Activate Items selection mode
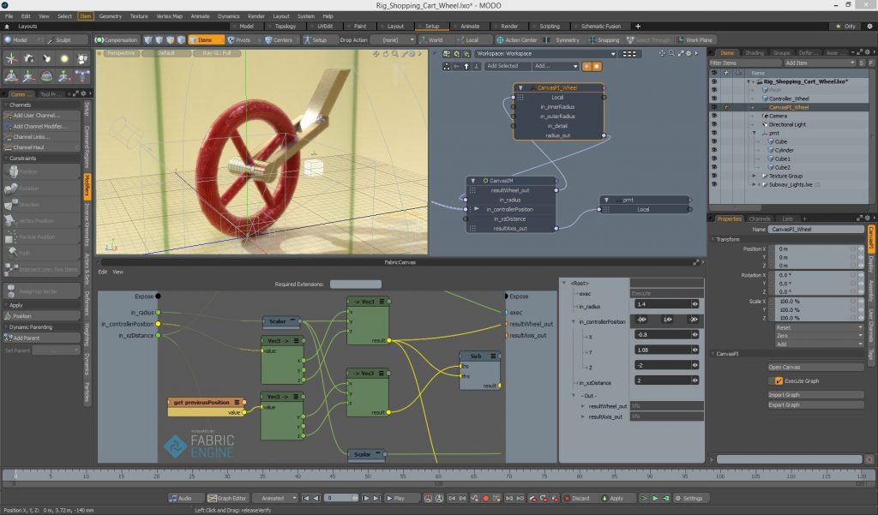The image size is (878, 515). 205,39
